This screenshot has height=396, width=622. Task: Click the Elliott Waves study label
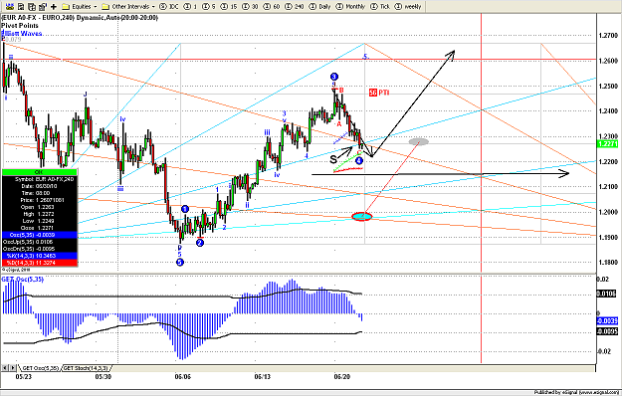pos(22,33)
